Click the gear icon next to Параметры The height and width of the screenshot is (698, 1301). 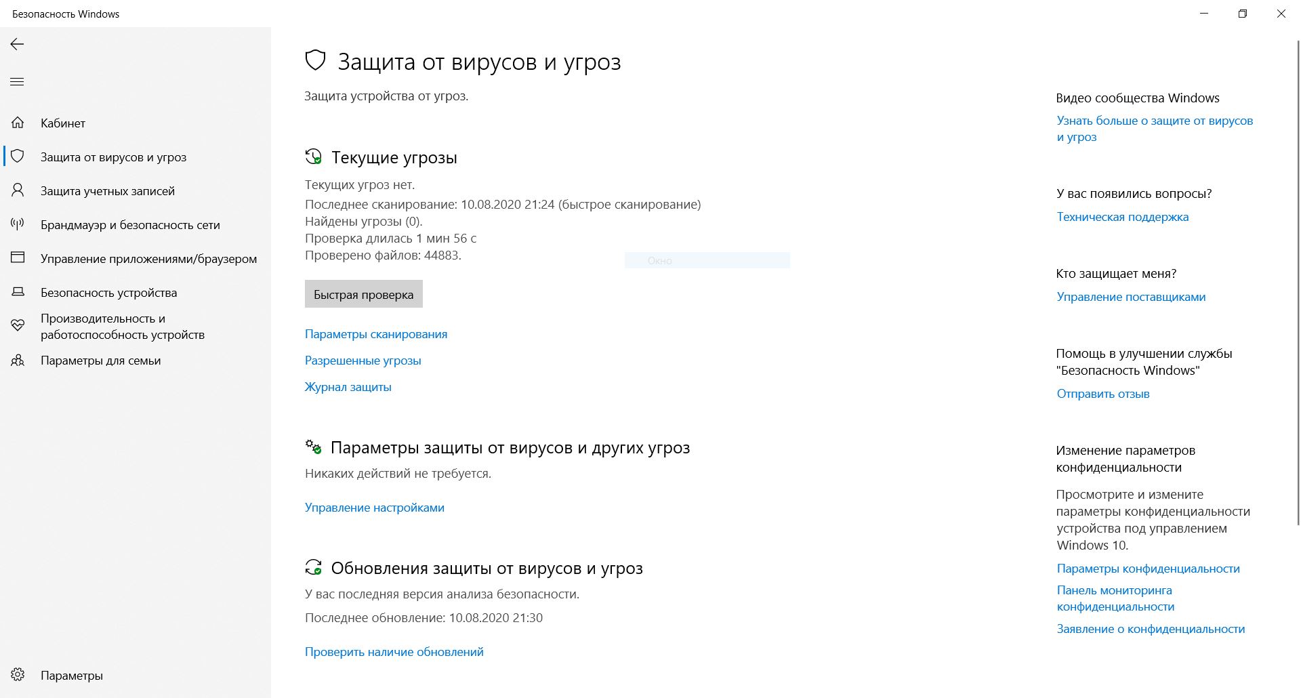18,675
